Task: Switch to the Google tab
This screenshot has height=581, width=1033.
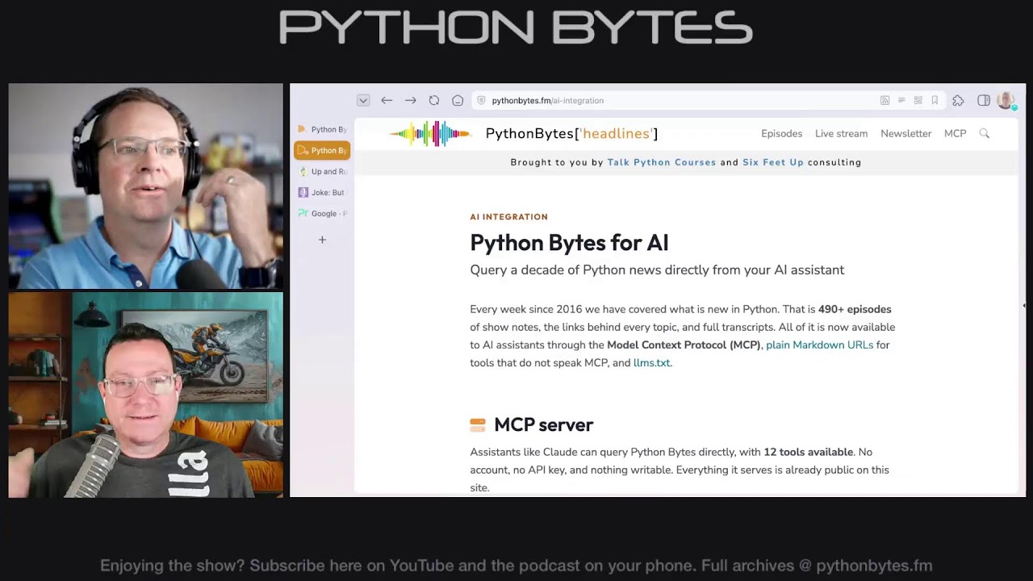Action: (322, 213)
